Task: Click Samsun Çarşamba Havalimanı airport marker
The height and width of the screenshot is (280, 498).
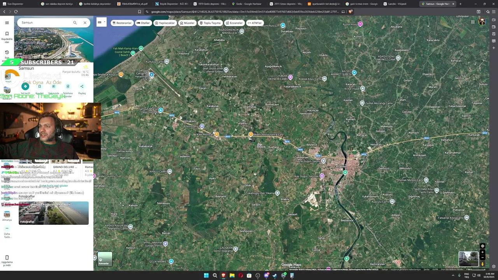Action: click(151, 75)
